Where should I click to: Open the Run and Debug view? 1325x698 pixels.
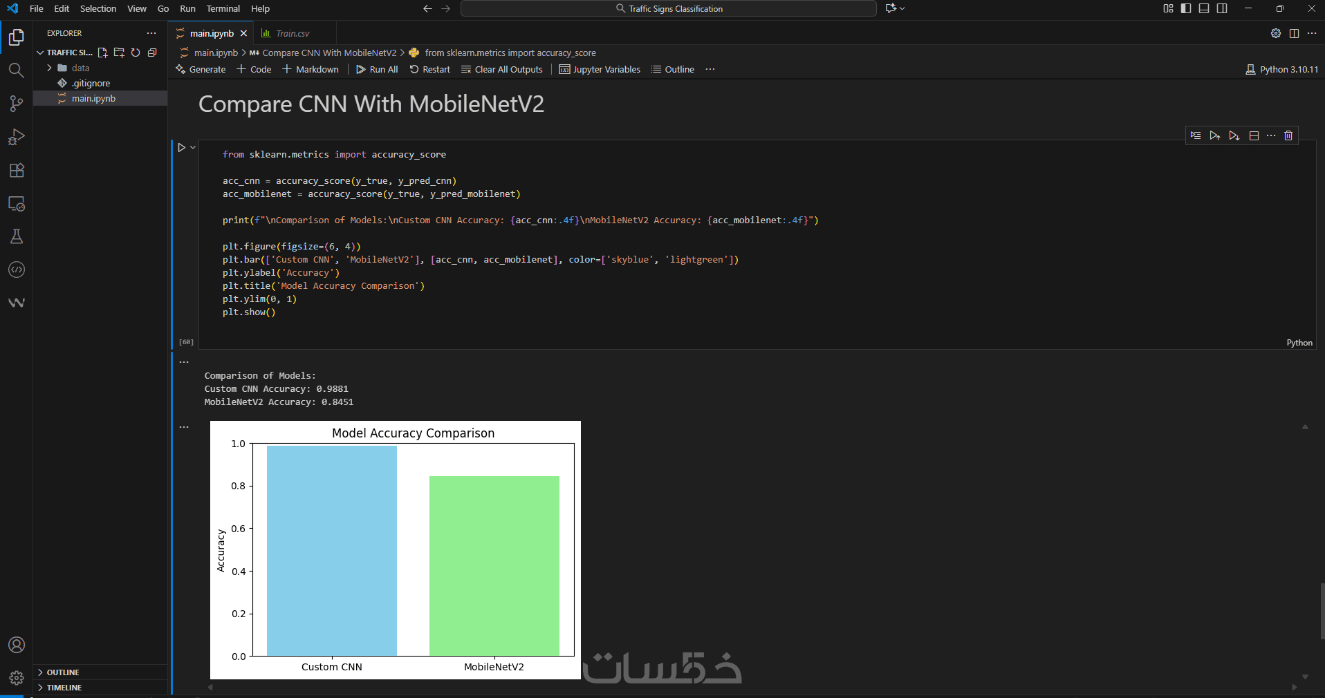17,137
